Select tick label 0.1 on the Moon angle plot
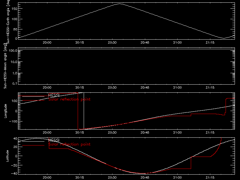This screenshot has width=240, height=180. pos(15,83)
